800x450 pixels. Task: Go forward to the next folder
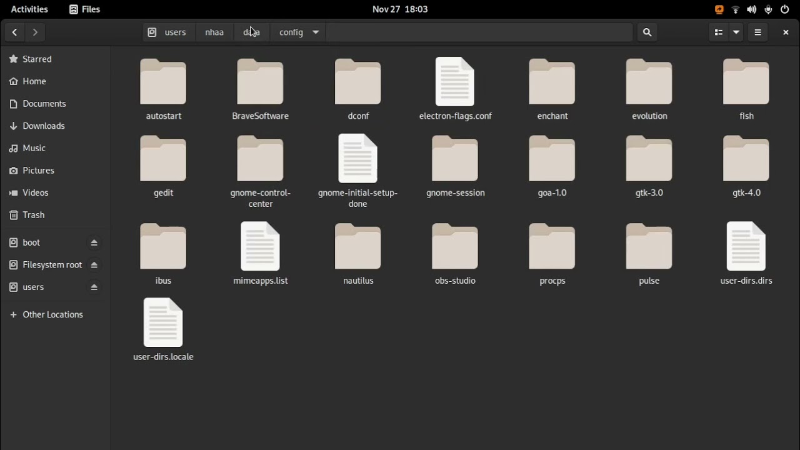36,32
